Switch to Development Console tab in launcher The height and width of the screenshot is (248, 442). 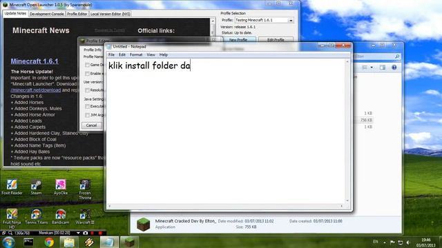pyautogui.click(x=46, y=14)
